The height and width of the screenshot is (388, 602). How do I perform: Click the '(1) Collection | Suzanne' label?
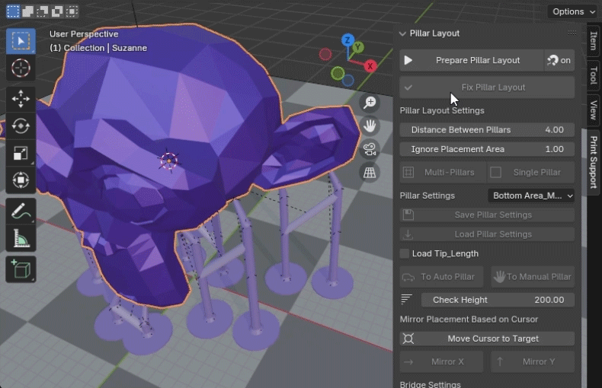pyautogui.click(x=98, y=48)
